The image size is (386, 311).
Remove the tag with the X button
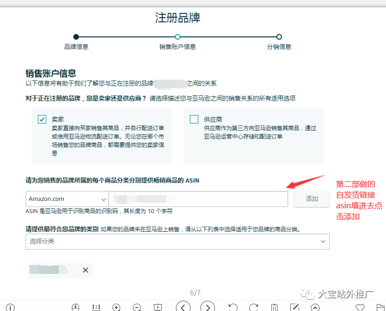[x=86, y=270]
